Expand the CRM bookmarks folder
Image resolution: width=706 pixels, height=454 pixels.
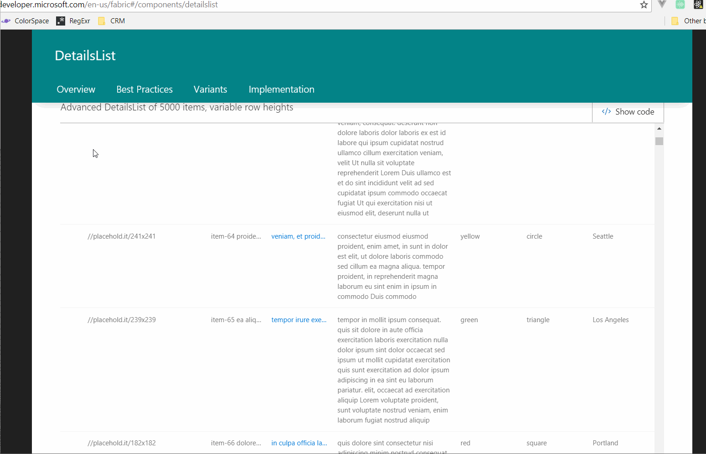[111, 21]
